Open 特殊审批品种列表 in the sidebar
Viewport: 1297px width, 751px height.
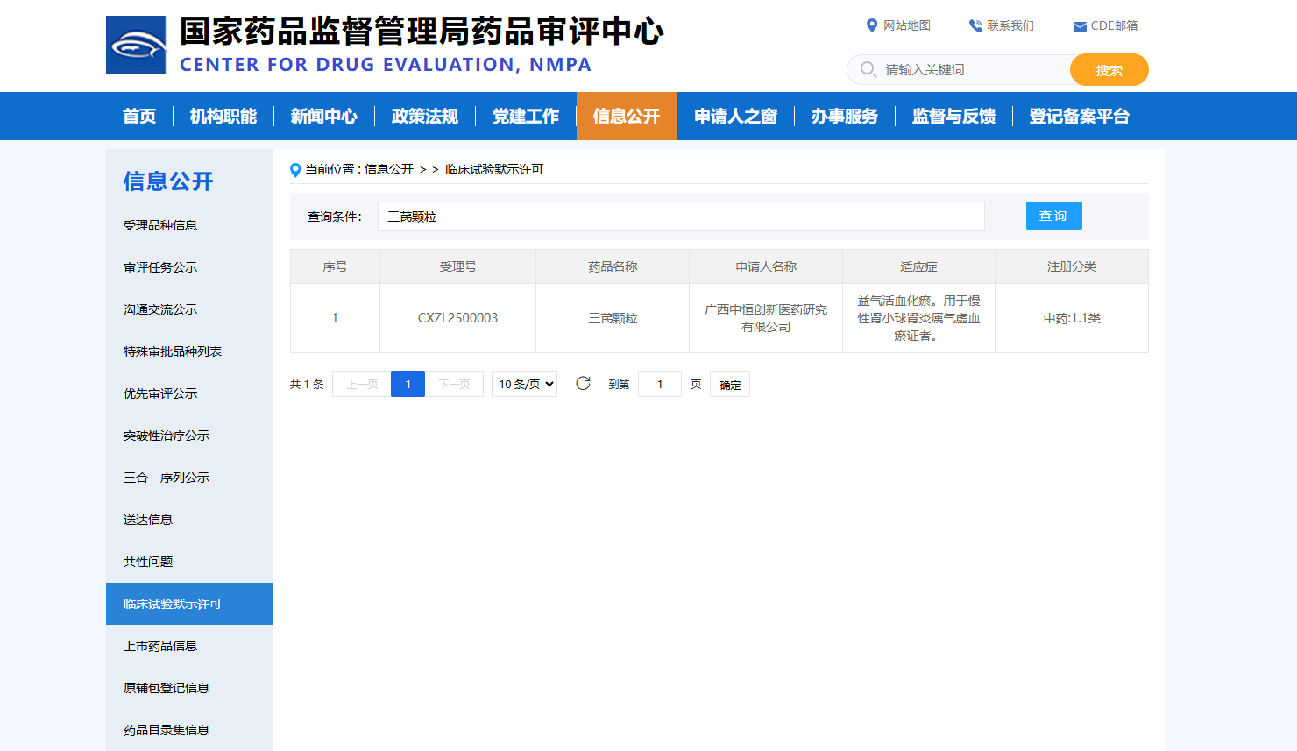pyautogui.click(x=173, y=351)
